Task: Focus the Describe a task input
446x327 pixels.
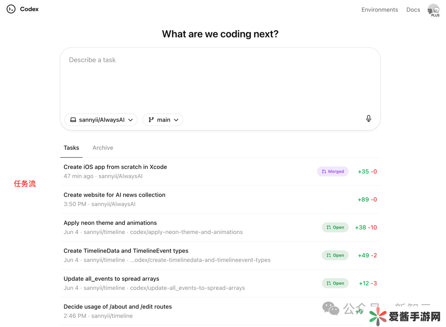Action: tap(220, 79)
